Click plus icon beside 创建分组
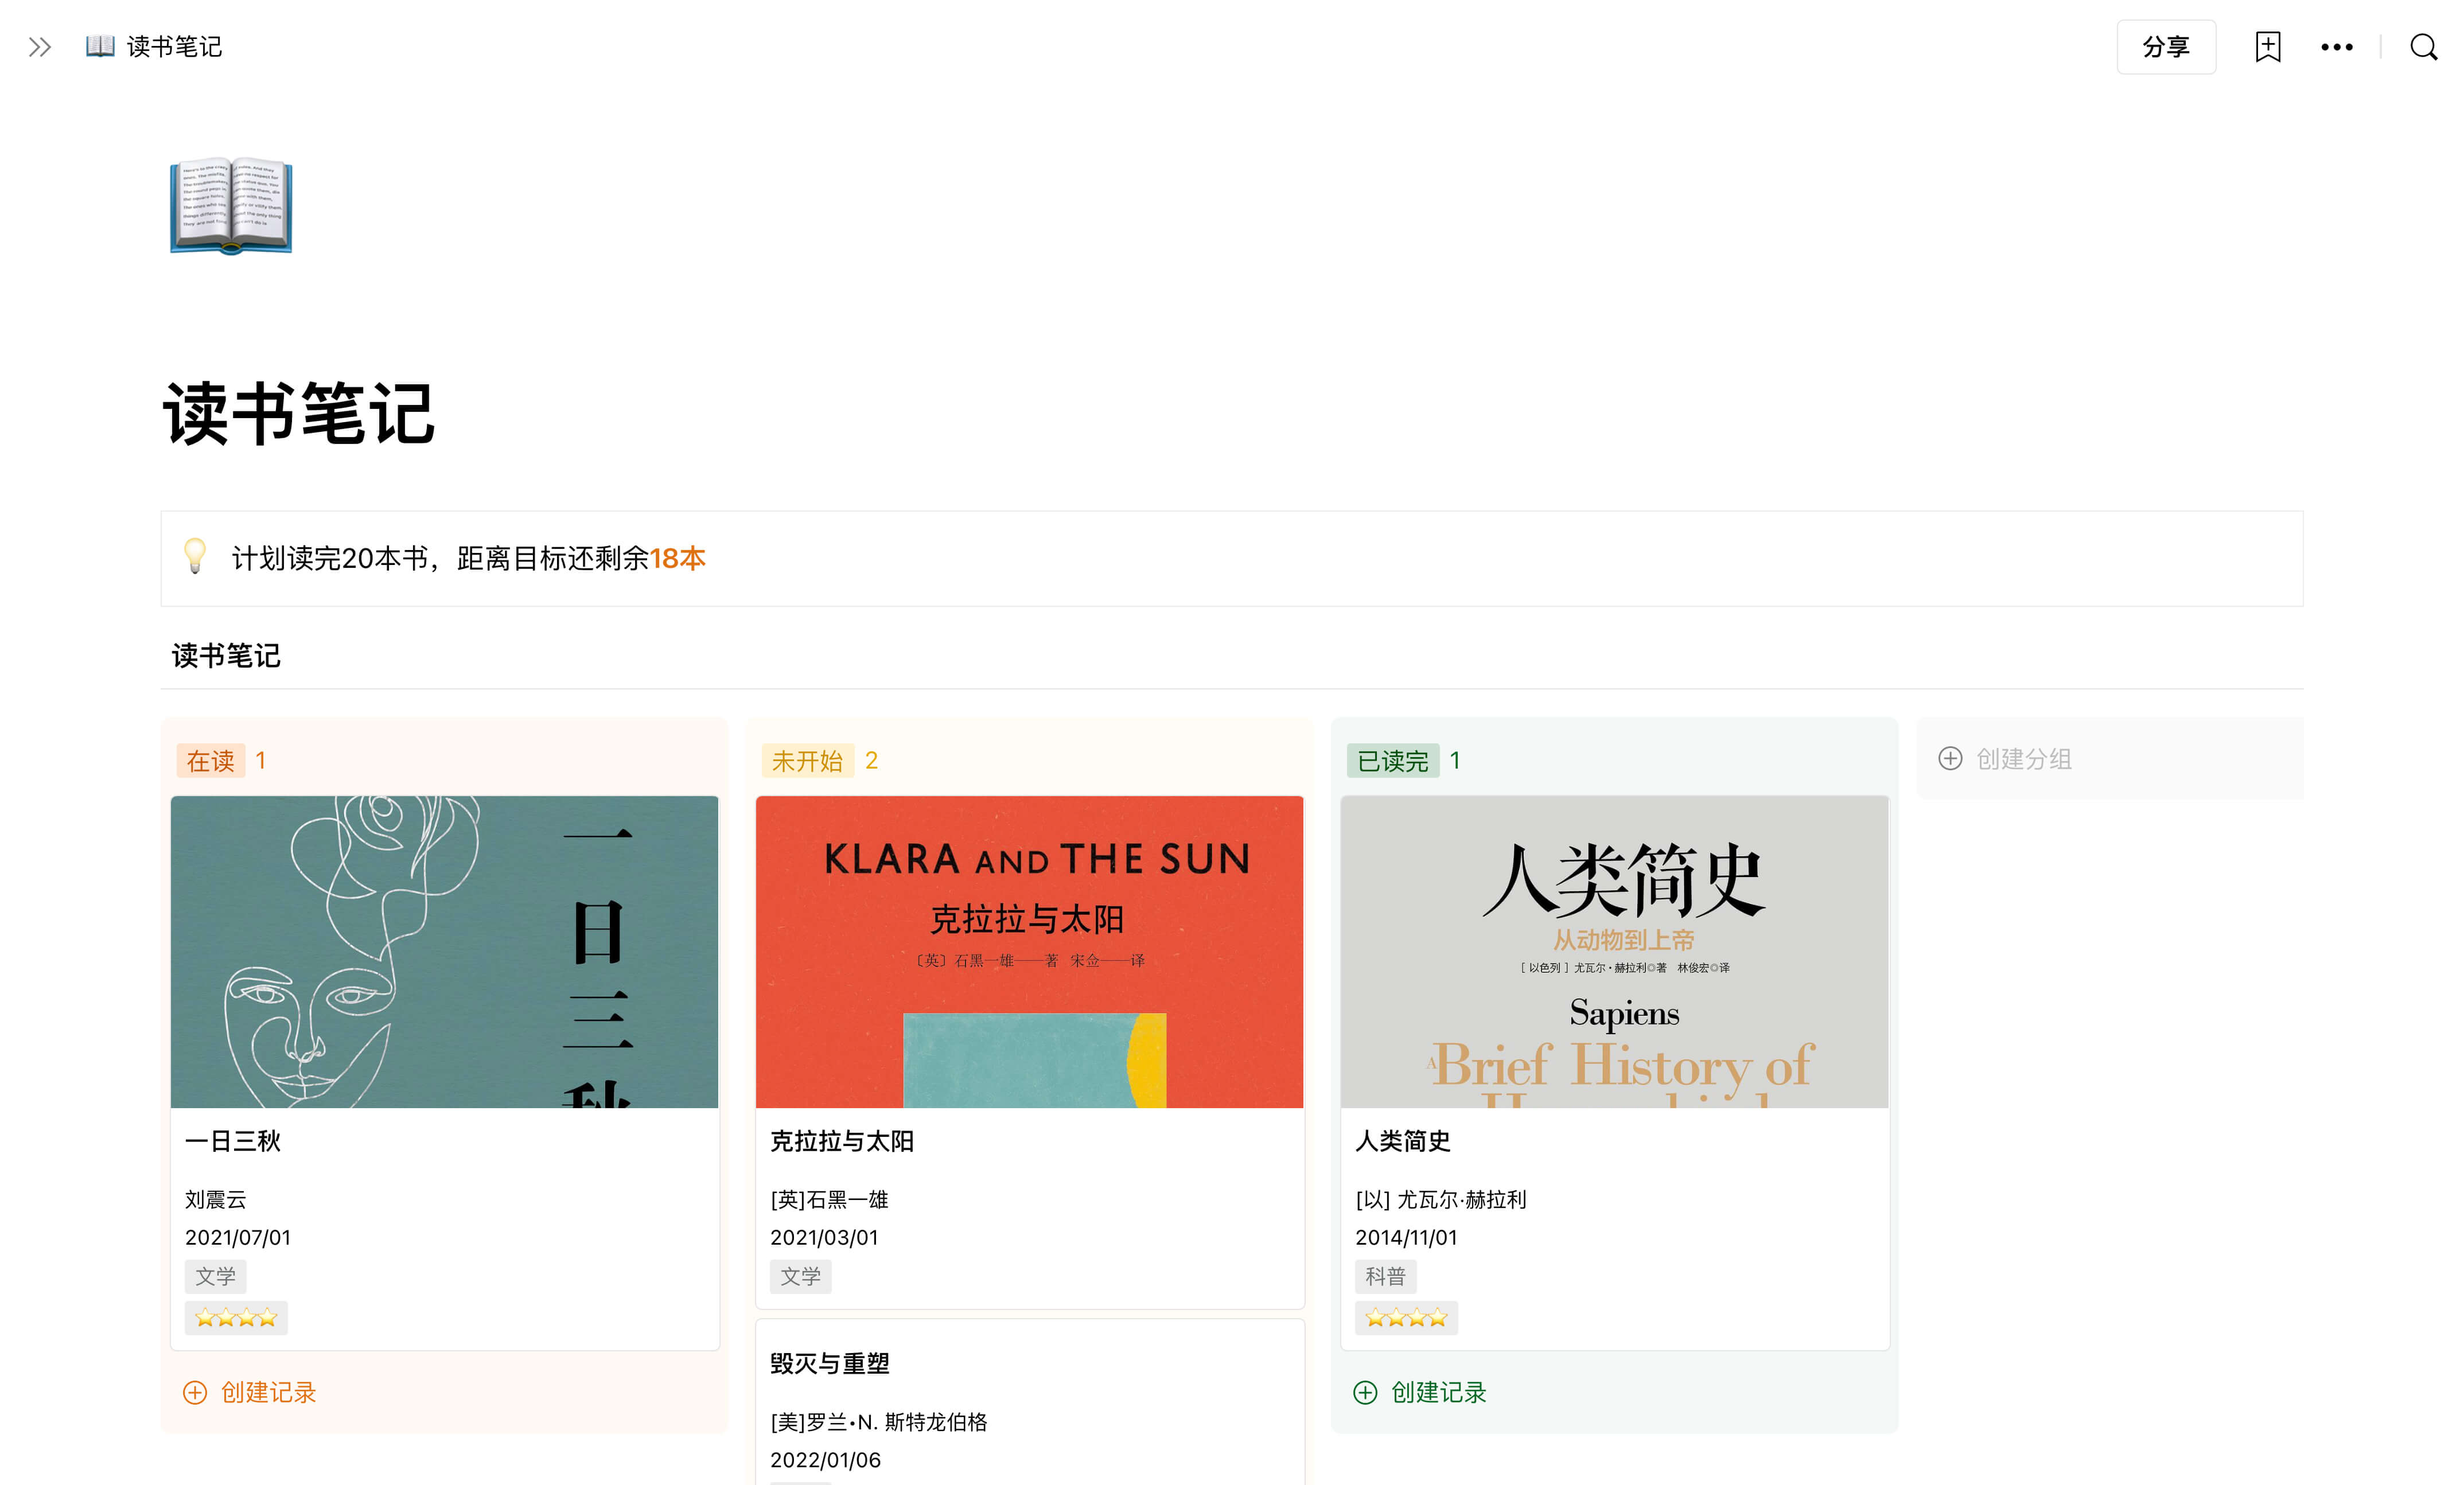 pyautogui.click(x=1949, y=759)
